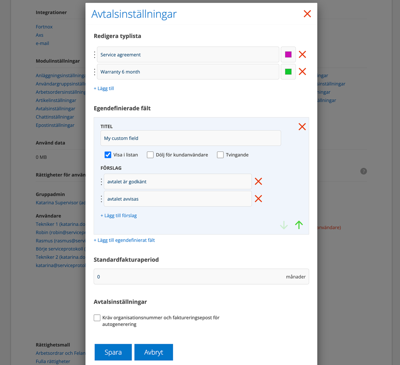Open Arbetsordrar och Felanmälan rights template
The image size is (400, 365).
coord(61,353)
